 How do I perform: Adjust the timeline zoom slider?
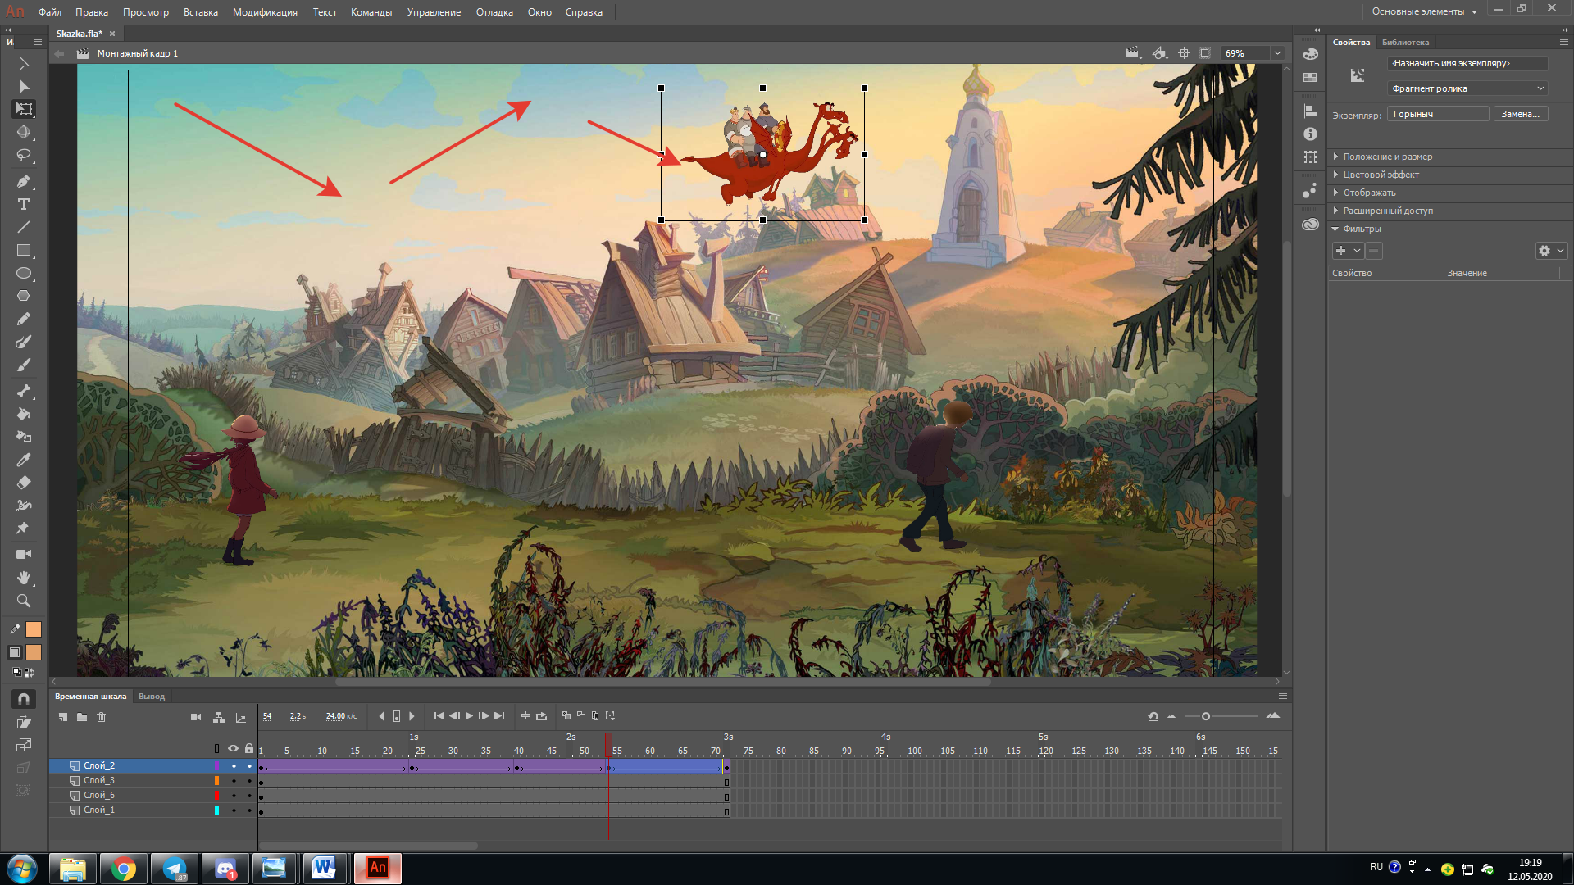tap(1206, 716)
